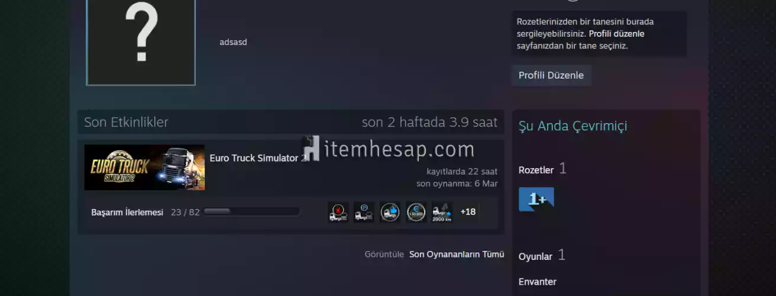
Task: Show the +18 more achievements
Action: pos(468,212)
